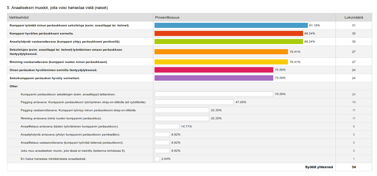
Task: Click the Prosenttiosuus column header
Action: pos(167,17)
